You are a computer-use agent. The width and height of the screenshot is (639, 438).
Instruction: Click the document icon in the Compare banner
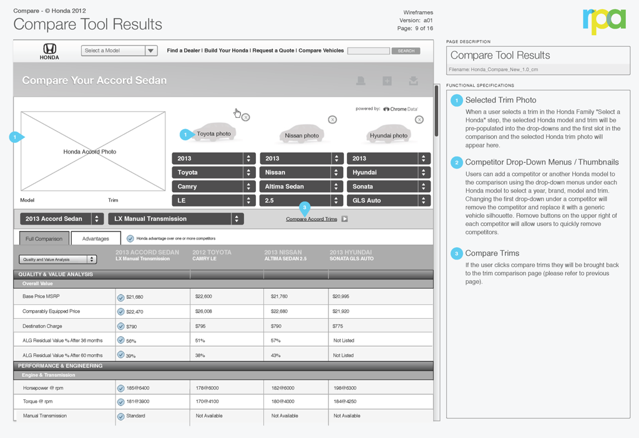click(x=361, y=81)
